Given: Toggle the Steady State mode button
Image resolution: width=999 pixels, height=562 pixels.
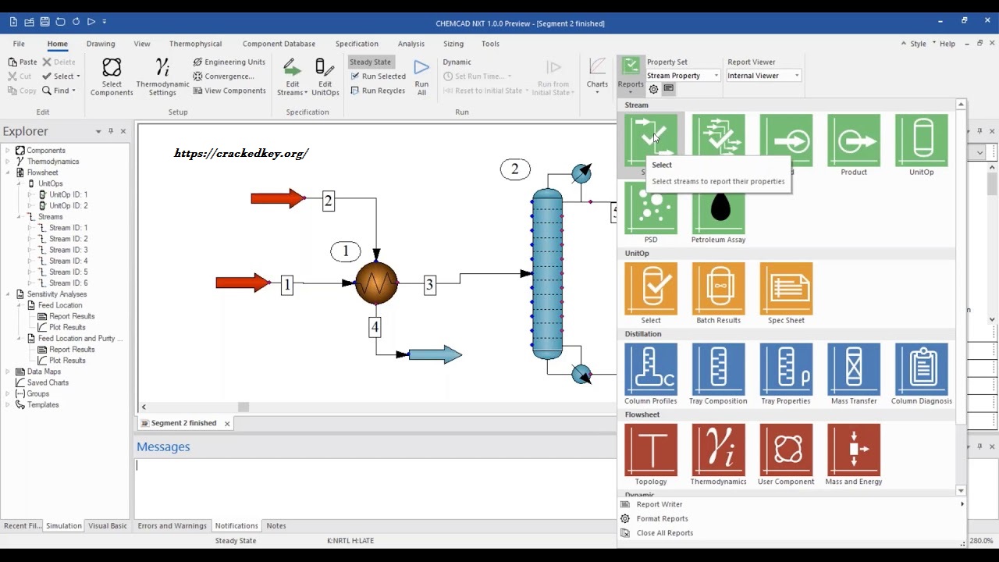Looking at the screenshot, I should click(x=370, y=62).
